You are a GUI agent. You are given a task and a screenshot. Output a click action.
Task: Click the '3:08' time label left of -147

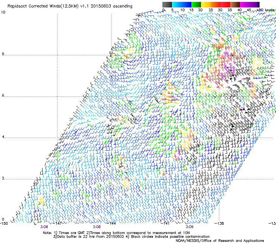[44, 227]
